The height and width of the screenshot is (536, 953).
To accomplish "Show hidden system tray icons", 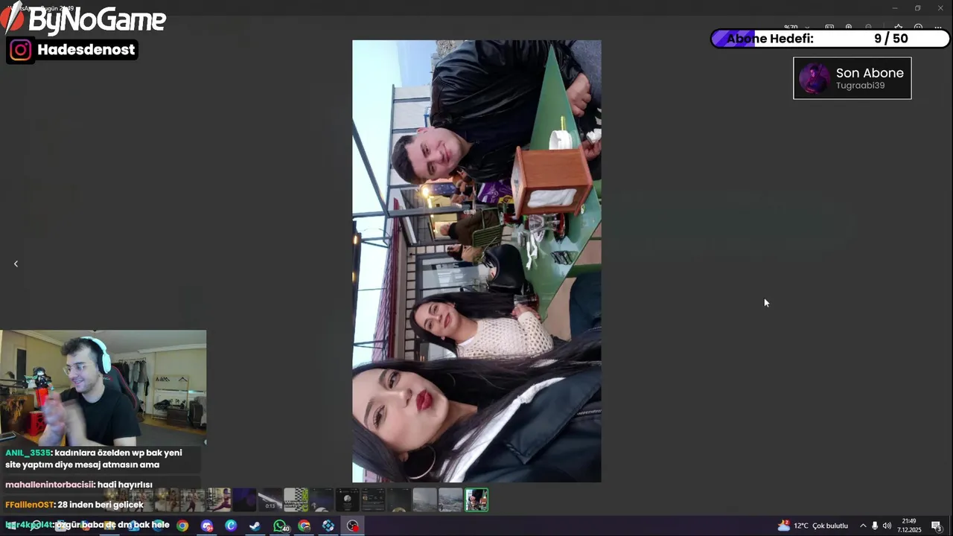I will coord(863,526).
